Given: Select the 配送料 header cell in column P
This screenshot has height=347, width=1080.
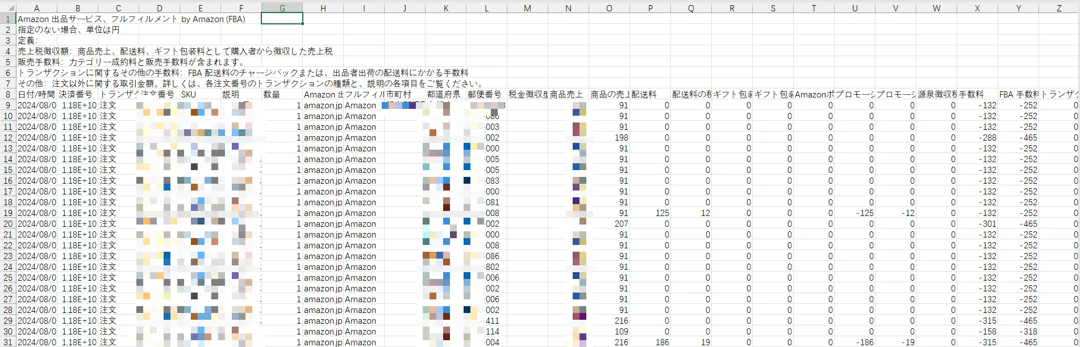Looking at the screenshot, I should tap(650, 95).
